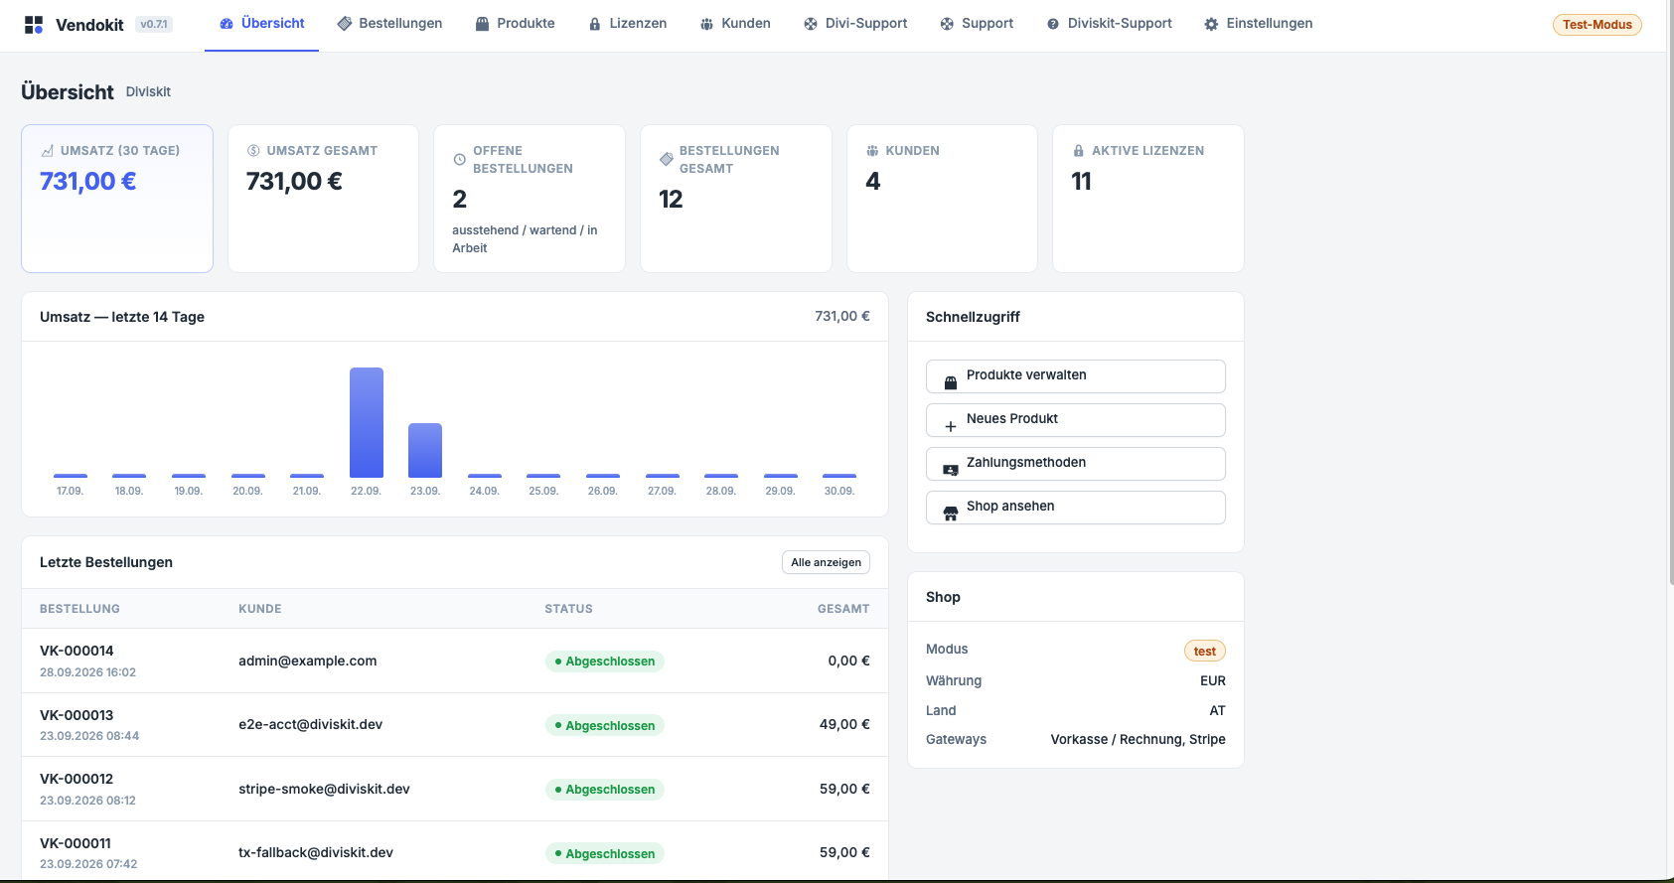Click the clock icon in Offene Bestellungen card
1674x883 pixels.
tap(459, 160)
